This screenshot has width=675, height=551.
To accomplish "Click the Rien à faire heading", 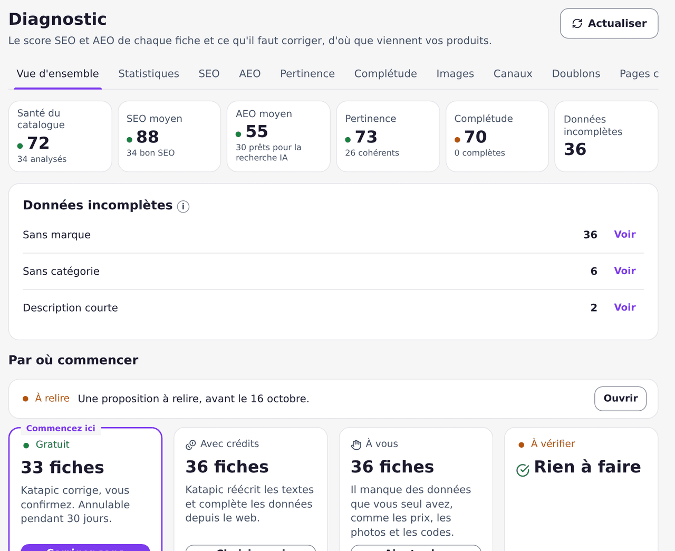I will [x=587, y=467].
